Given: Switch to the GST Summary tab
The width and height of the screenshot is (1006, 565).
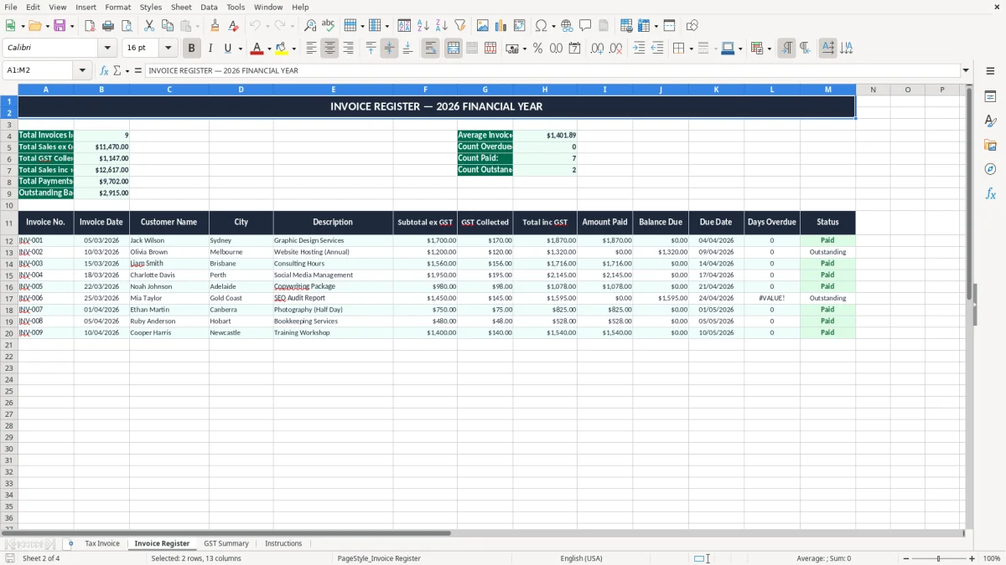Looking at the screenshot, I should pyautogui.click(x=226, y=543).
